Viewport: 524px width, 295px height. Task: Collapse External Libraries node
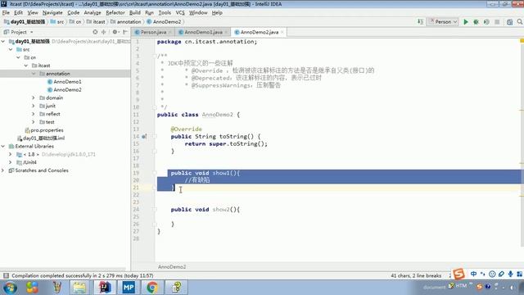pos(3,146)
